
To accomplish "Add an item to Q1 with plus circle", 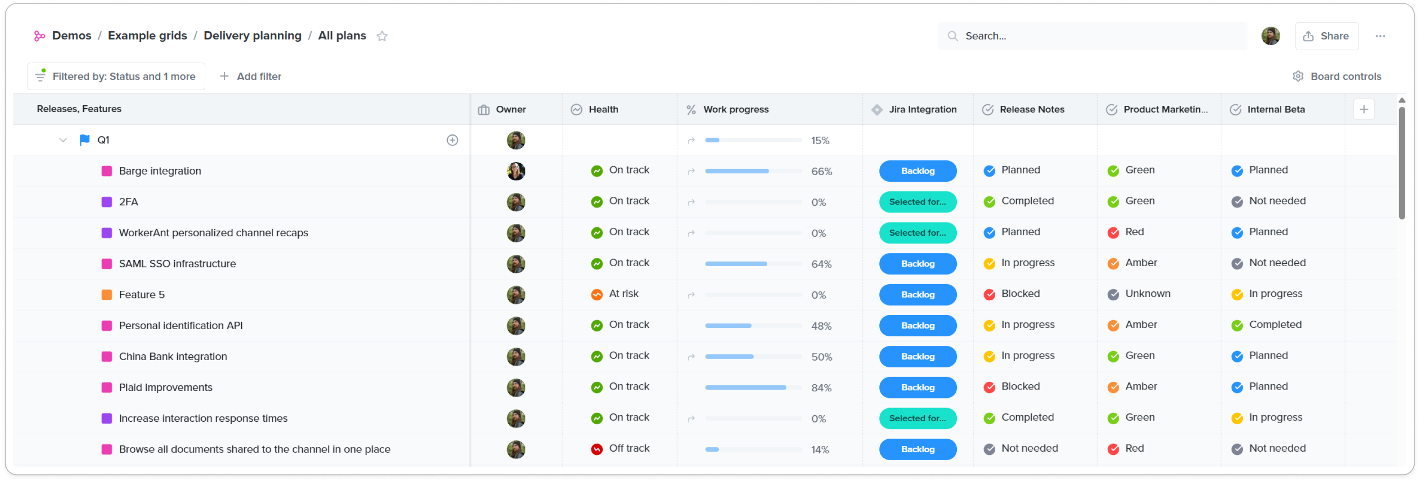I will pos(452,140).
